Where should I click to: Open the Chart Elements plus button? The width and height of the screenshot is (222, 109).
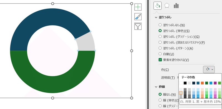138,7
